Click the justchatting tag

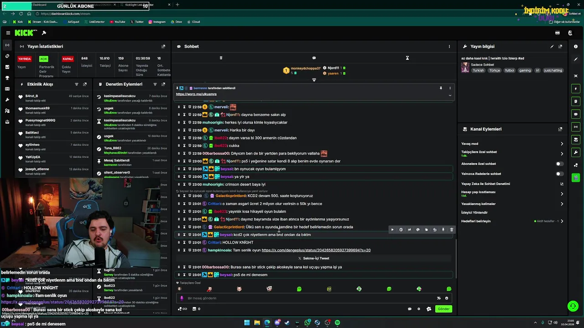pyautogui.click(x=553, y=71)
